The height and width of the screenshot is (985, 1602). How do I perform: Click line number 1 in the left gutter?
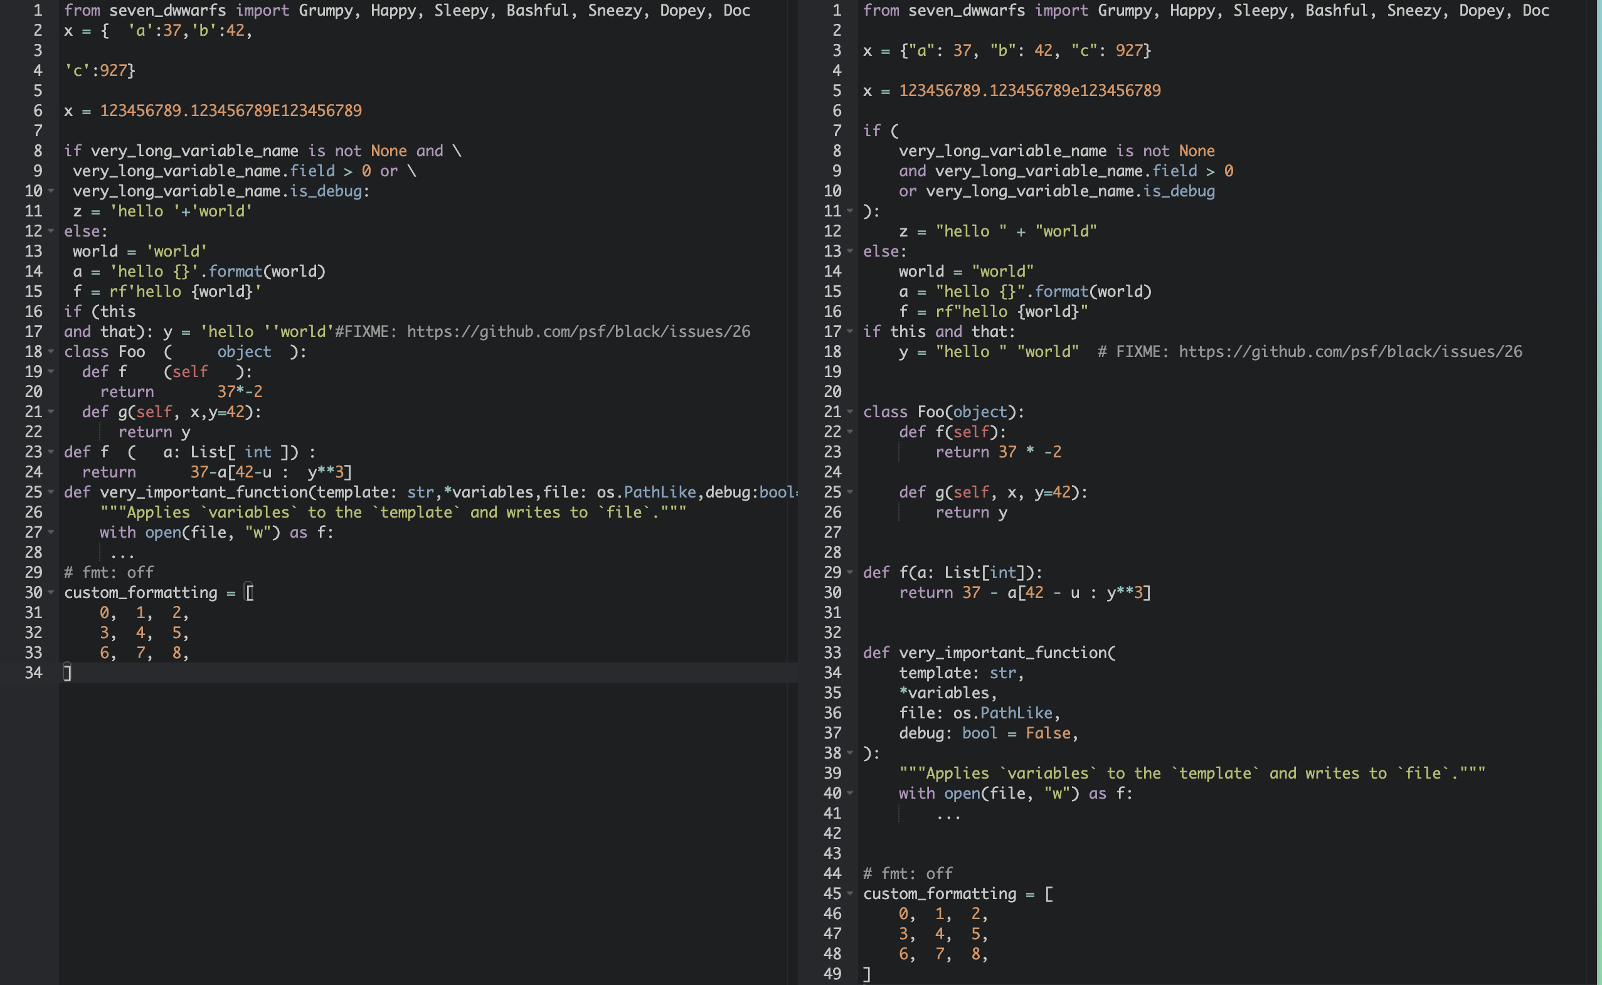(37, 10)
